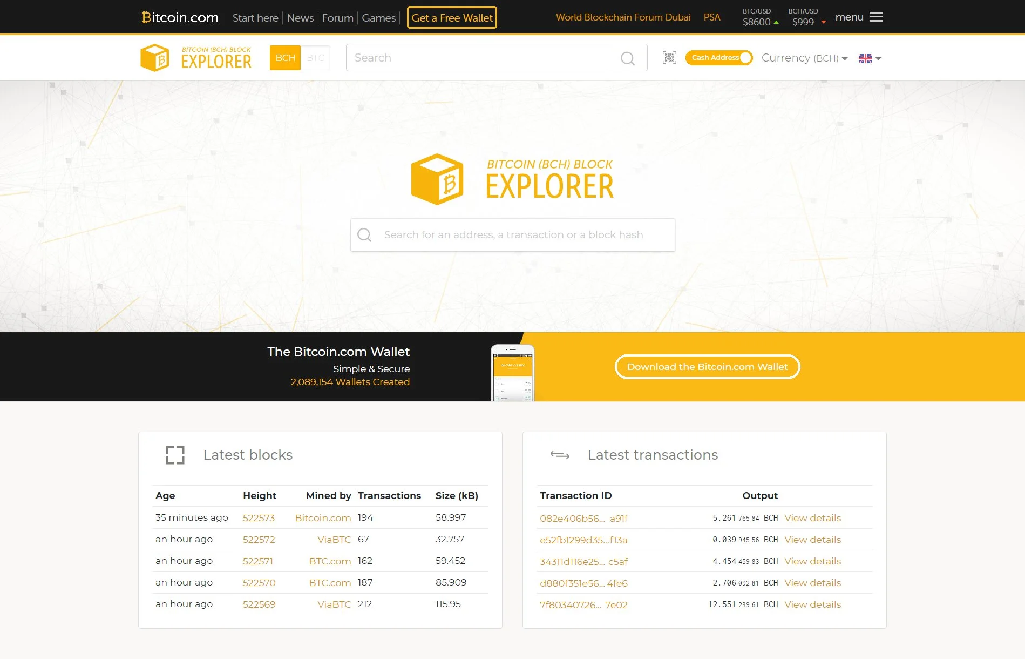
Task: Open the QR code scanner icon
Action: (x=669, y=57)
